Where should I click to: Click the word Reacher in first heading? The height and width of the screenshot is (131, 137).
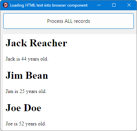pos(48,43)
